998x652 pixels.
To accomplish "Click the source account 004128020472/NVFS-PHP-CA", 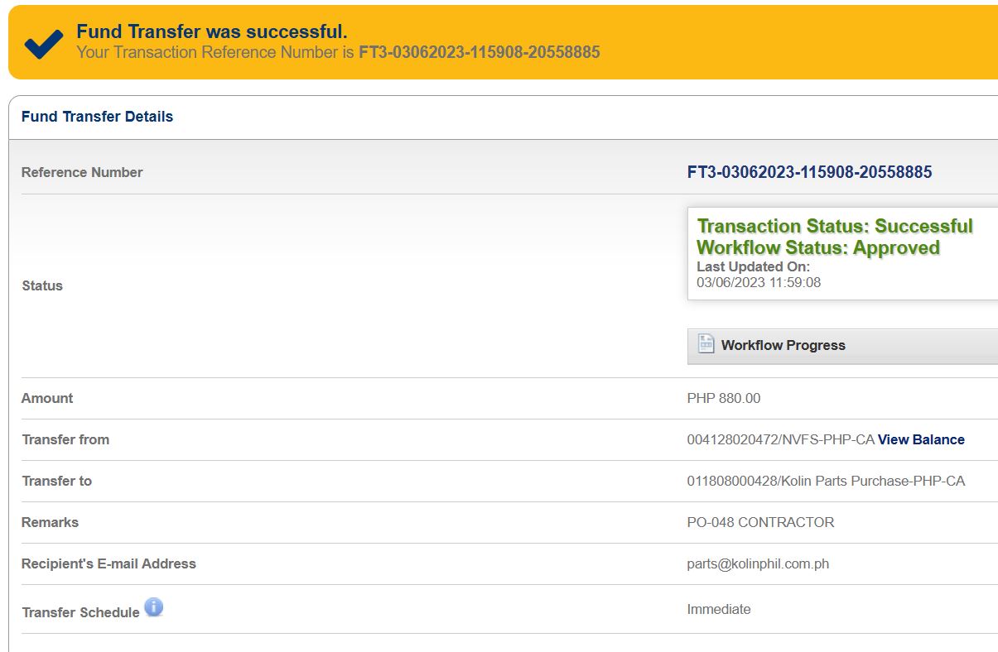I will pos(780,439).
